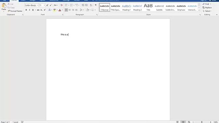The width and height of the screenshot is (219, 123).
Task: Toggle superscript formatting
Action: (x=45, y=10)
